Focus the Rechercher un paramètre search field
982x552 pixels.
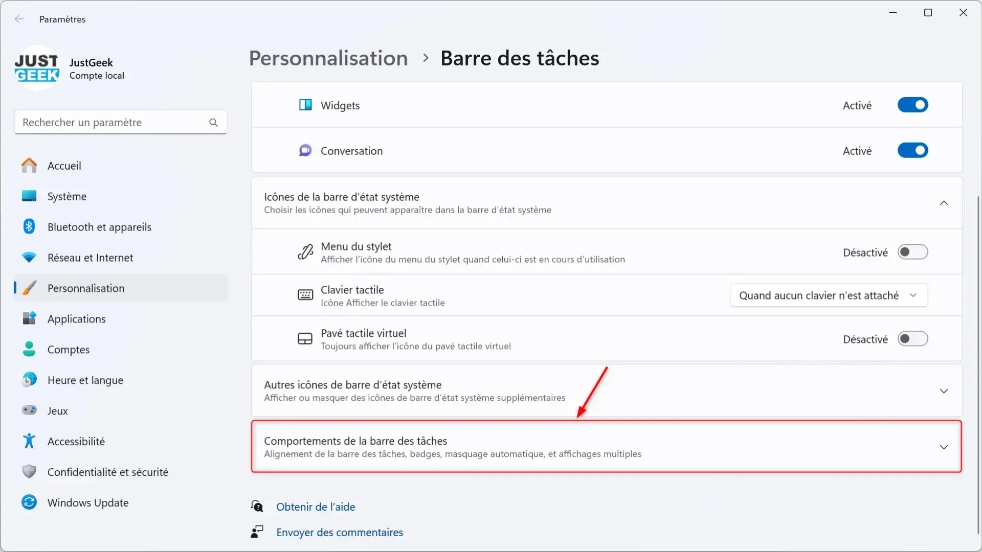point(121,123)
